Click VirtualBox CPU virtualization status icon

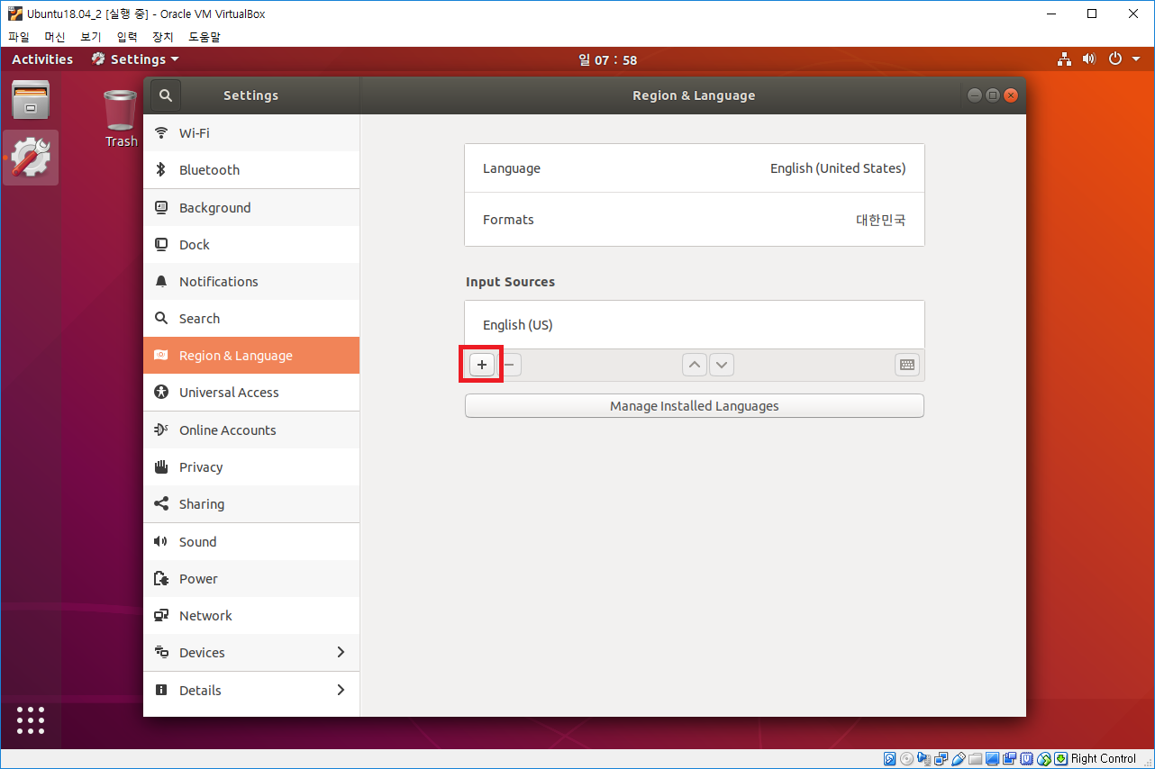pos(1027,759)
